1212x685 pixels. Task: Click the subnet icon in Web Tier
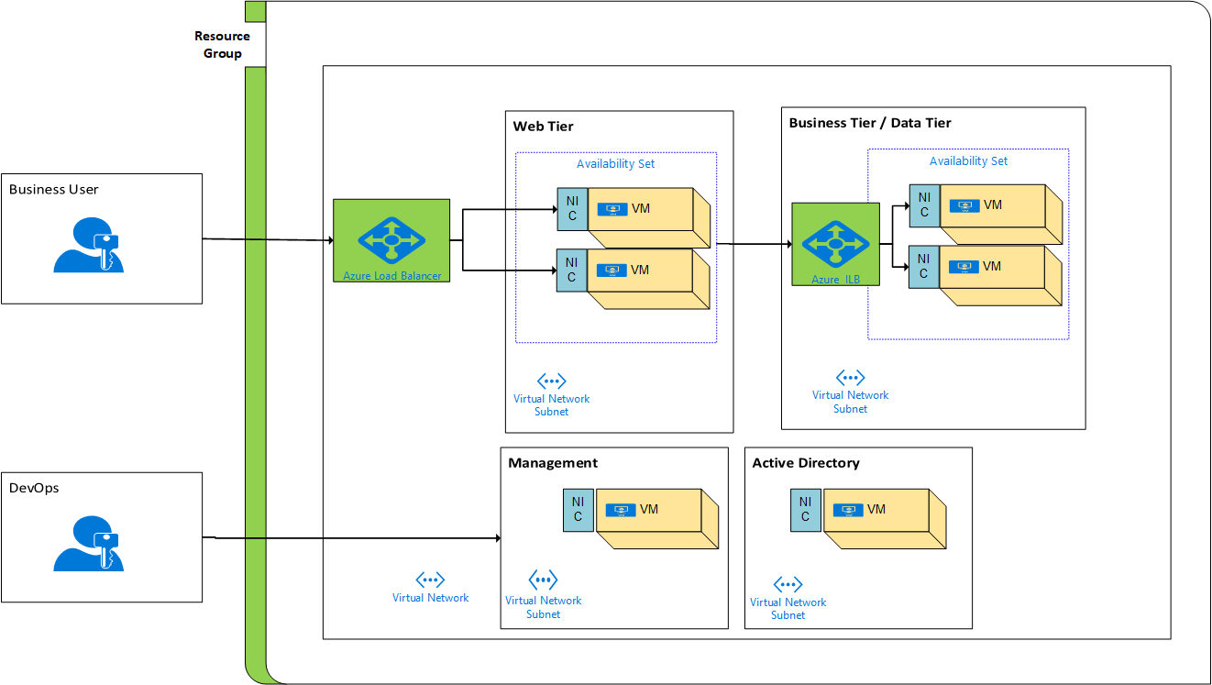(552, 381)
